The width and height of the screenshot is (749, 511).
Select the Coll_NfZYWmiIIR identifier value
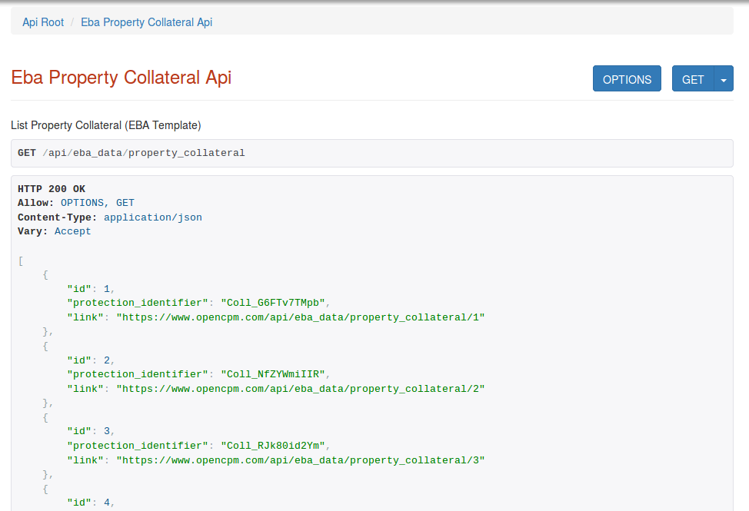pyautogui.click(x=275, y=374)
